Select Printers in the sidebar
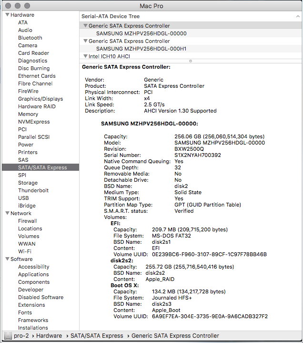Screen dimensions: 303x343 click(x=28, y=152)
